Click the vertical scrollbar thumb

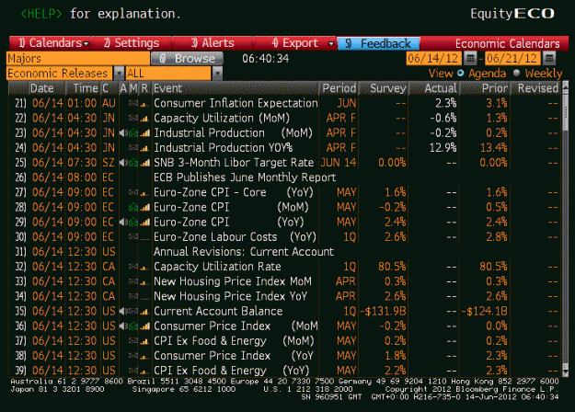pos(565,110)
